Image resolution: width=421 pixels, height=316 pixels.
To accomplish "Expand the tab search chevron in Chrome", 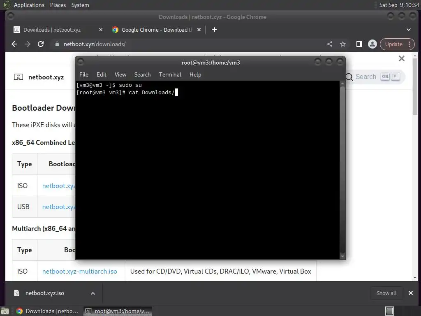I will pyautogui.click(x=409, y=30).
